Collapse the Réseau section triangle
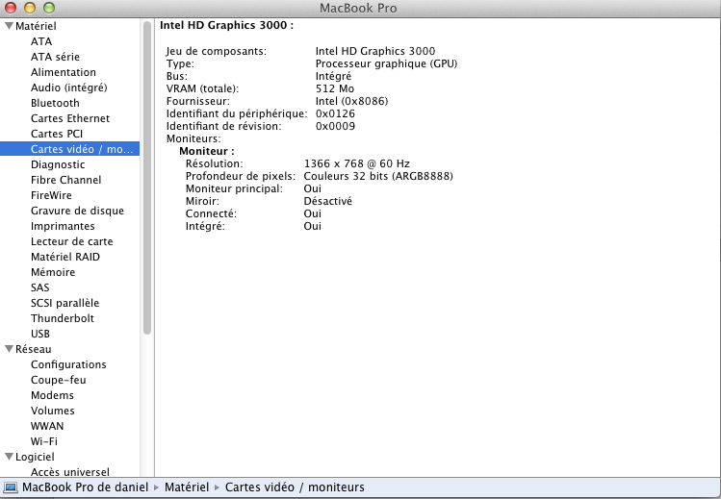Image resolution: width=721 pixels, height=499 pixels. pyautogui.click(x=9, y=349)
